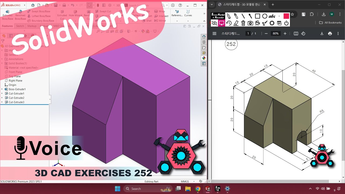Screen dimensions: 345x194
Task: Select the rectangle tool in Screen Marker
Action: click(257, 16)
